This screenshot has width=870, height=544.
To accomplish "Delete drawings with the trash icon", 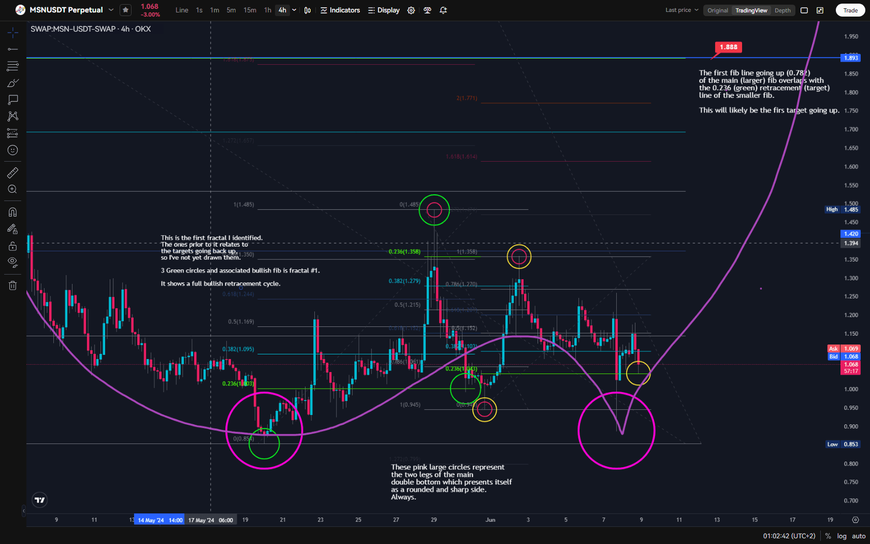I will (x=13, y=285).
